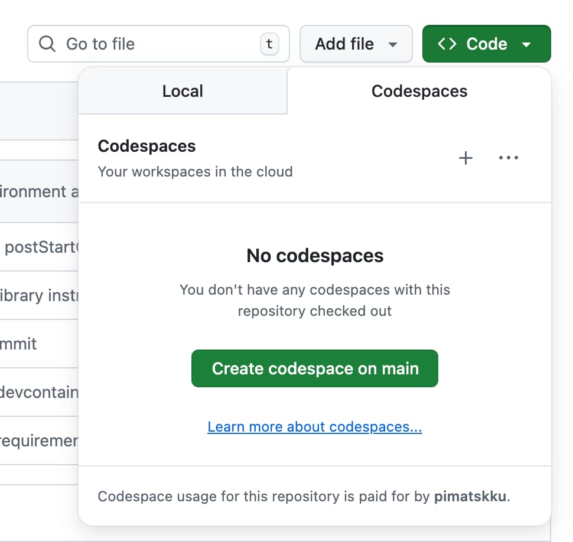Click the truncated postStart commit message
This screenshot has width=573, height=542.
[40, 247]
